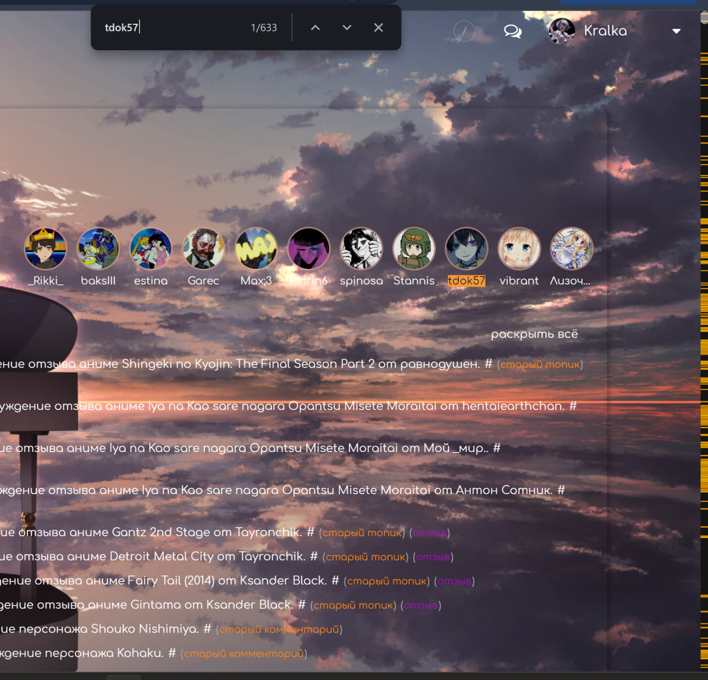Open the messages chat bubble icon

(512, 31)
